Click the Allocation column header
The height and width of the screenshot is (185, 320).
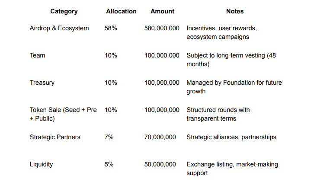[x=121, y=11]
